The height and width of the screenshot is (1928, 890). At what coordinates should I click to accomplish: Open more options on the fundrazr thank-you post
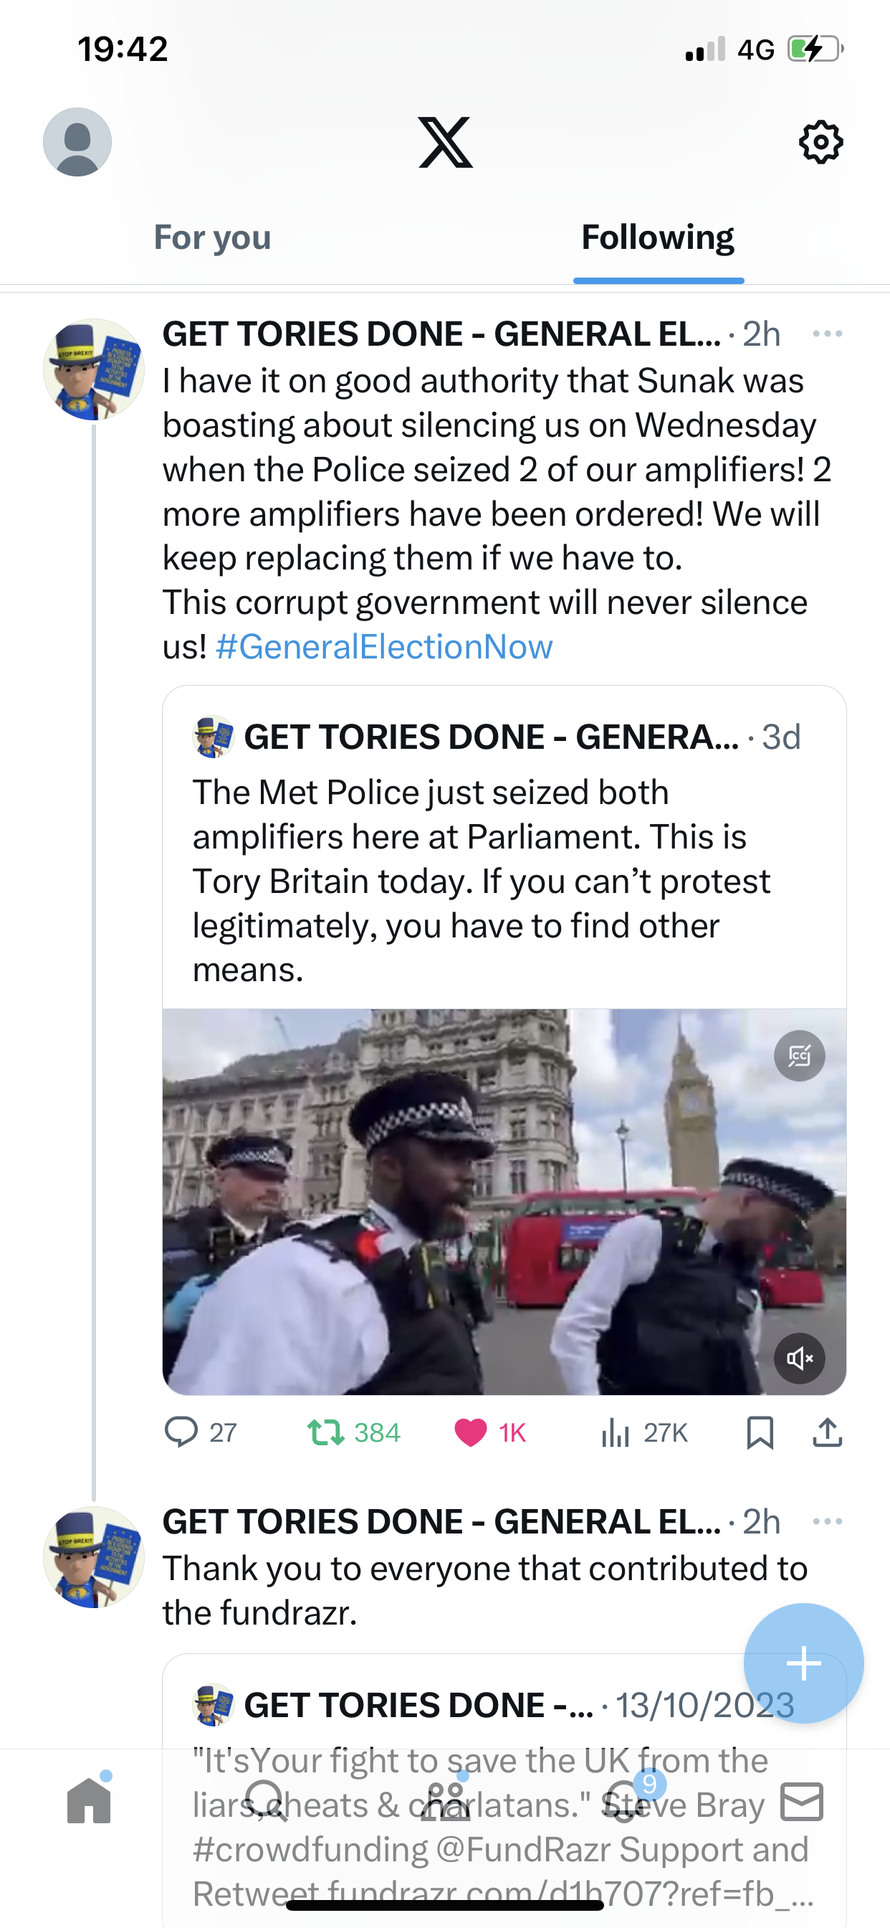pyautogui.click(x=827, y=1521)
